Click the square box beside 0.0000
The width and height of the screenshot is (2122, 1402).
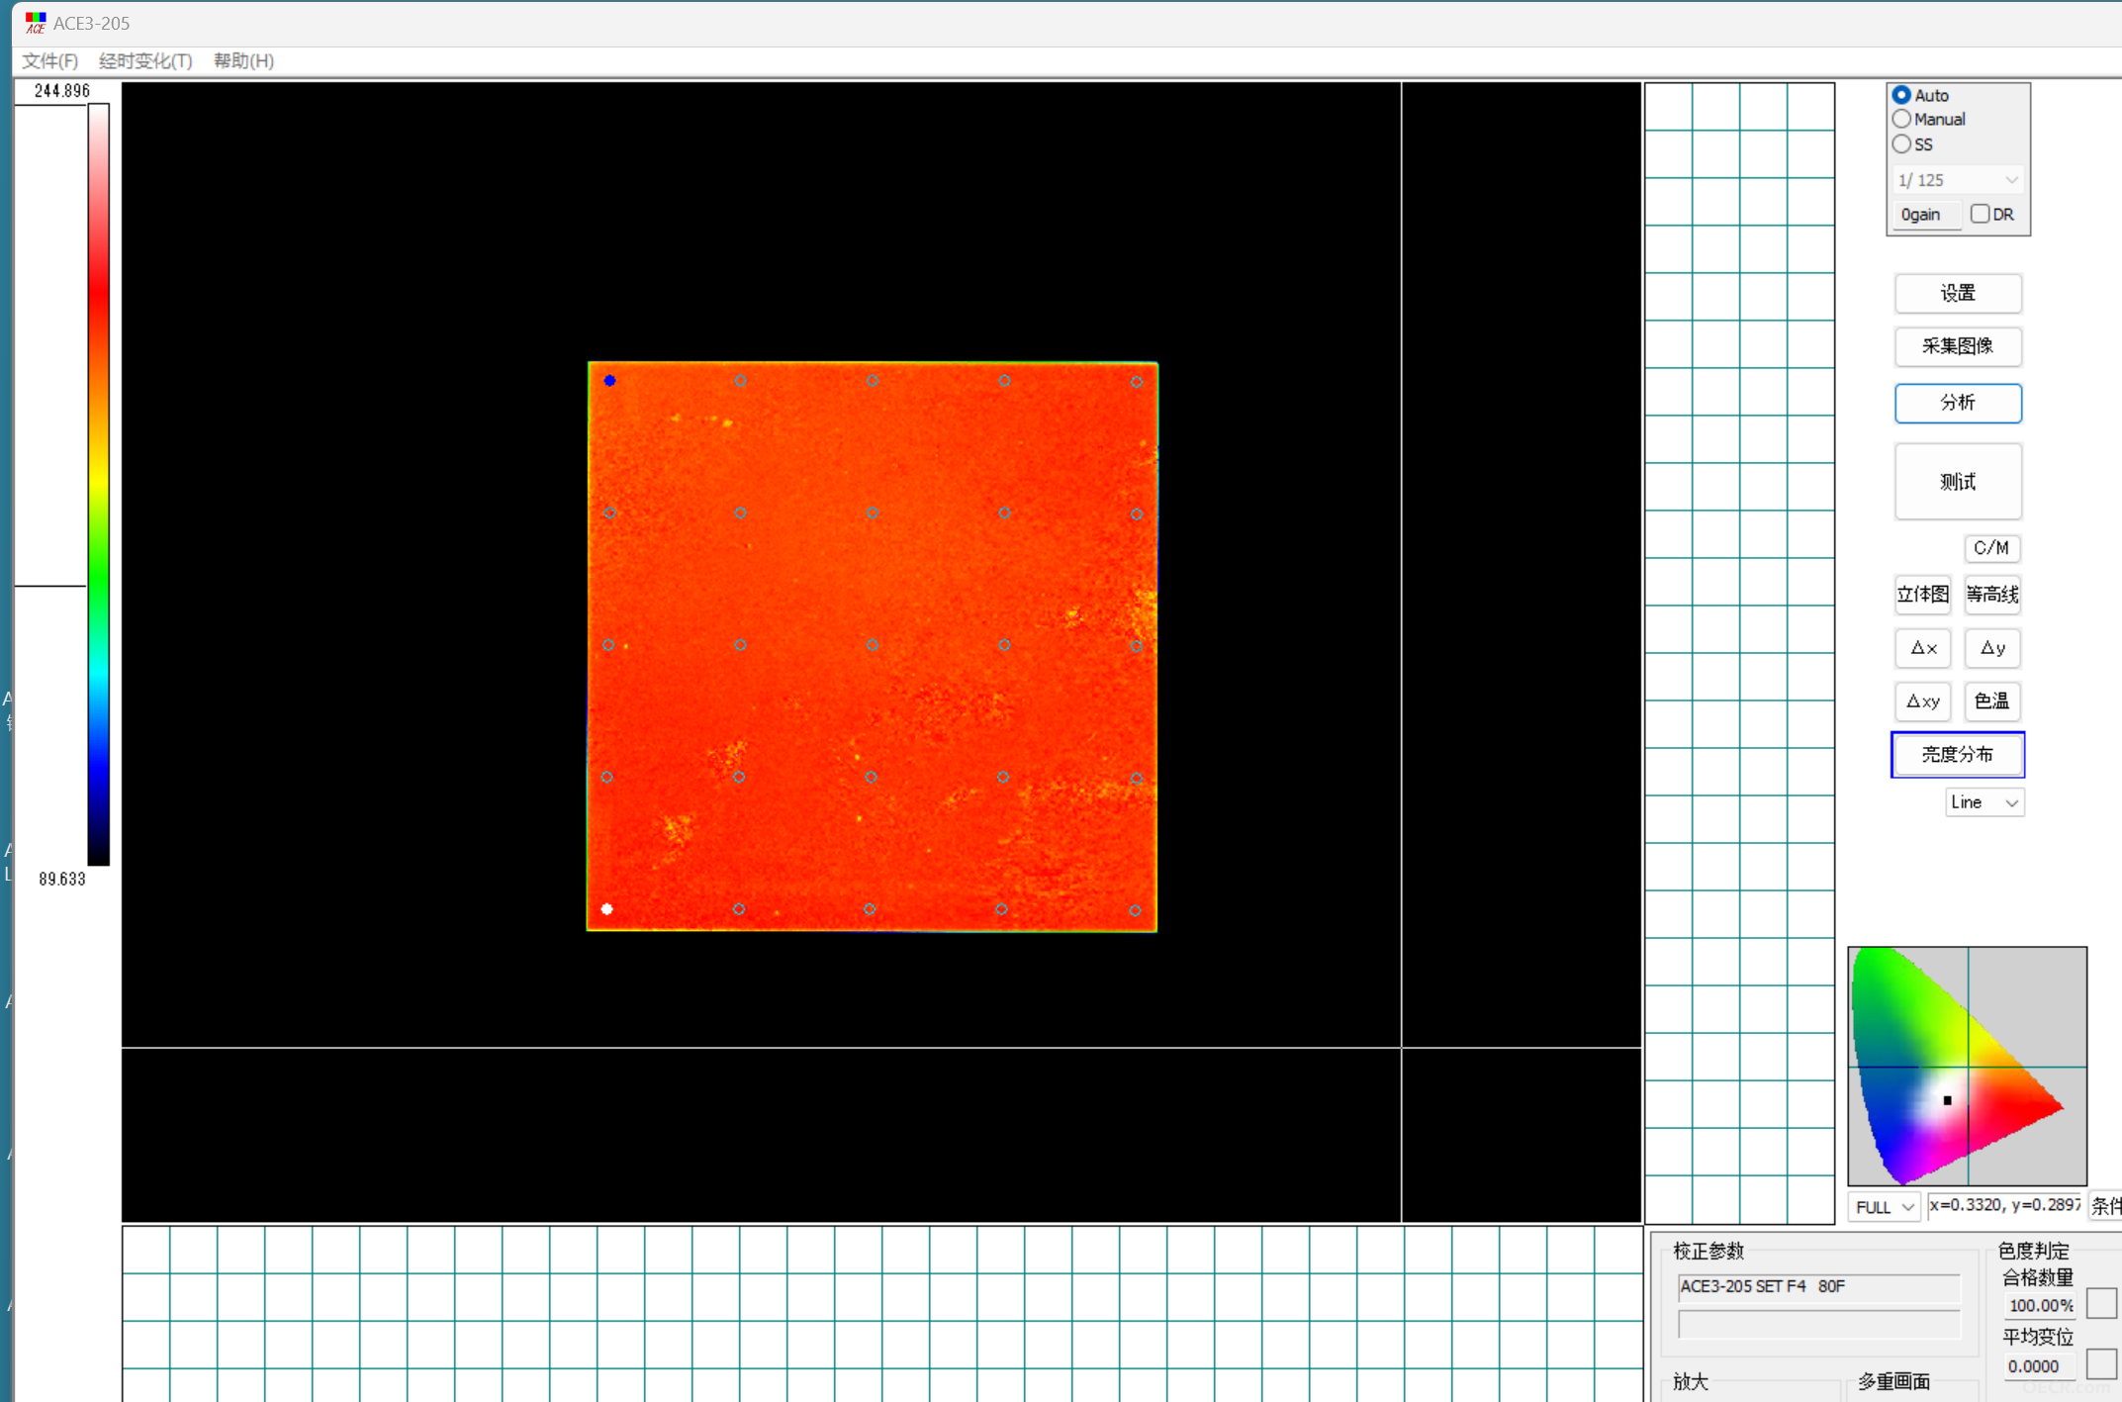click(2102, 1364)
